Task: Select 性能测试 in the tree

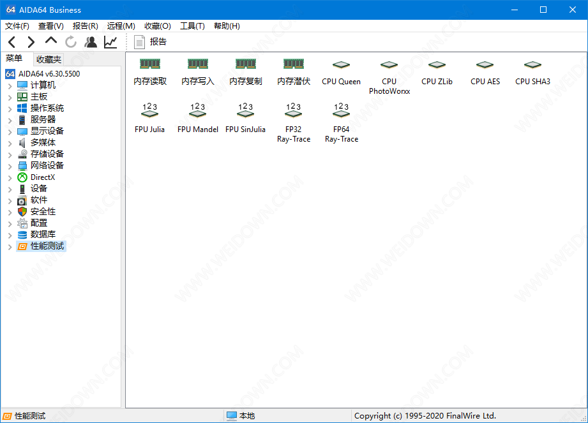Action: click(41, 246)
